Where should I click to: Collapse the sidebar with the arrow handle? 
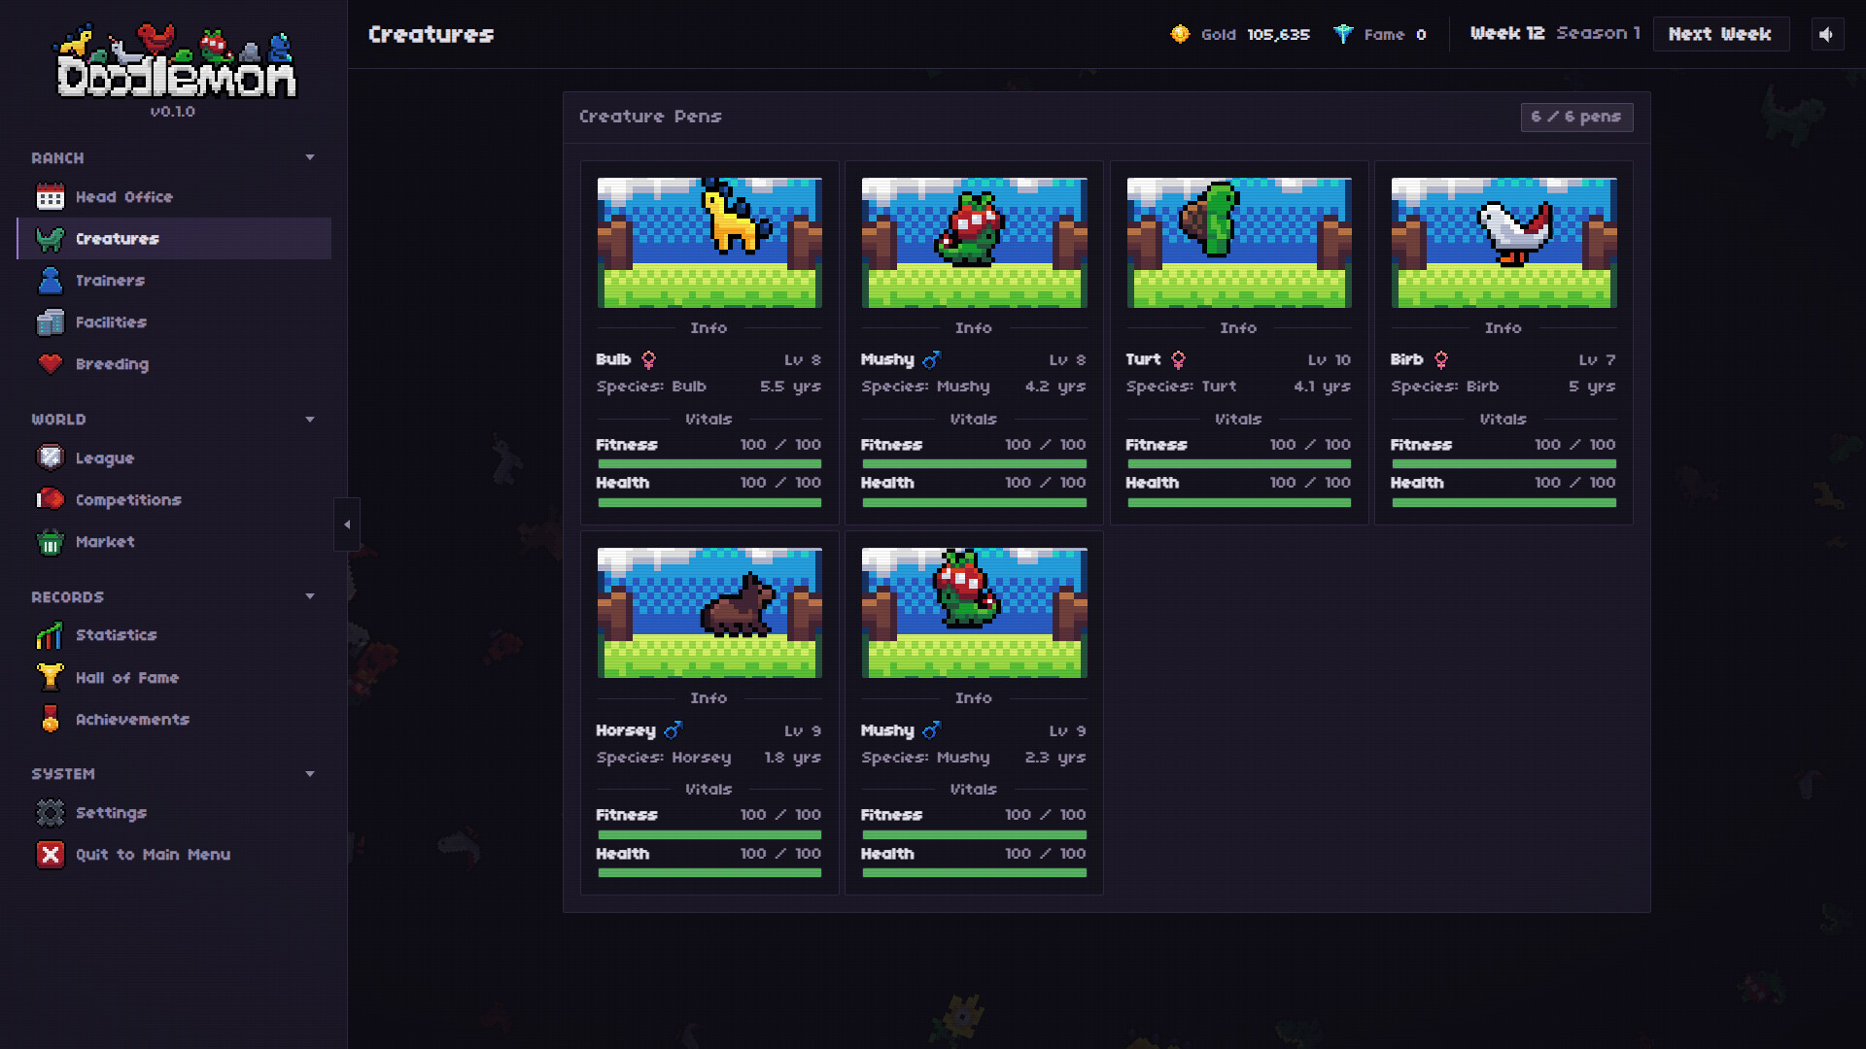point(347,524)
